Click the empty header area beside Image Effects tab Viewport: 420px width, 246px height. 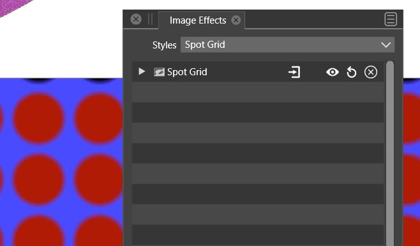313,19
